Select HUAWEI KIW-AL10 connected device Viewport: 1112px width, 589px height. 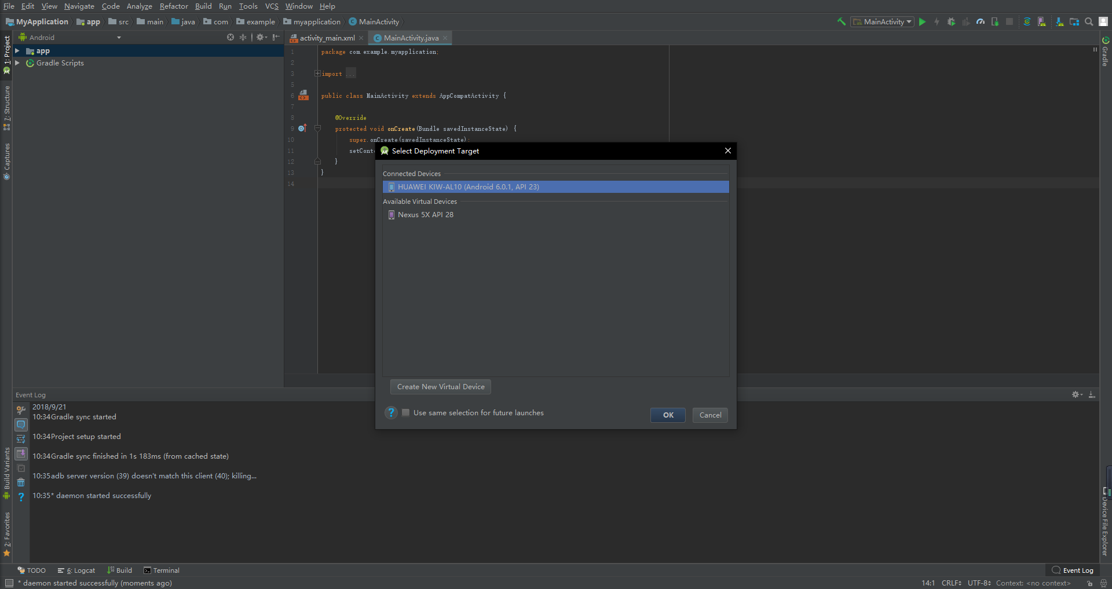pos(555,186)
